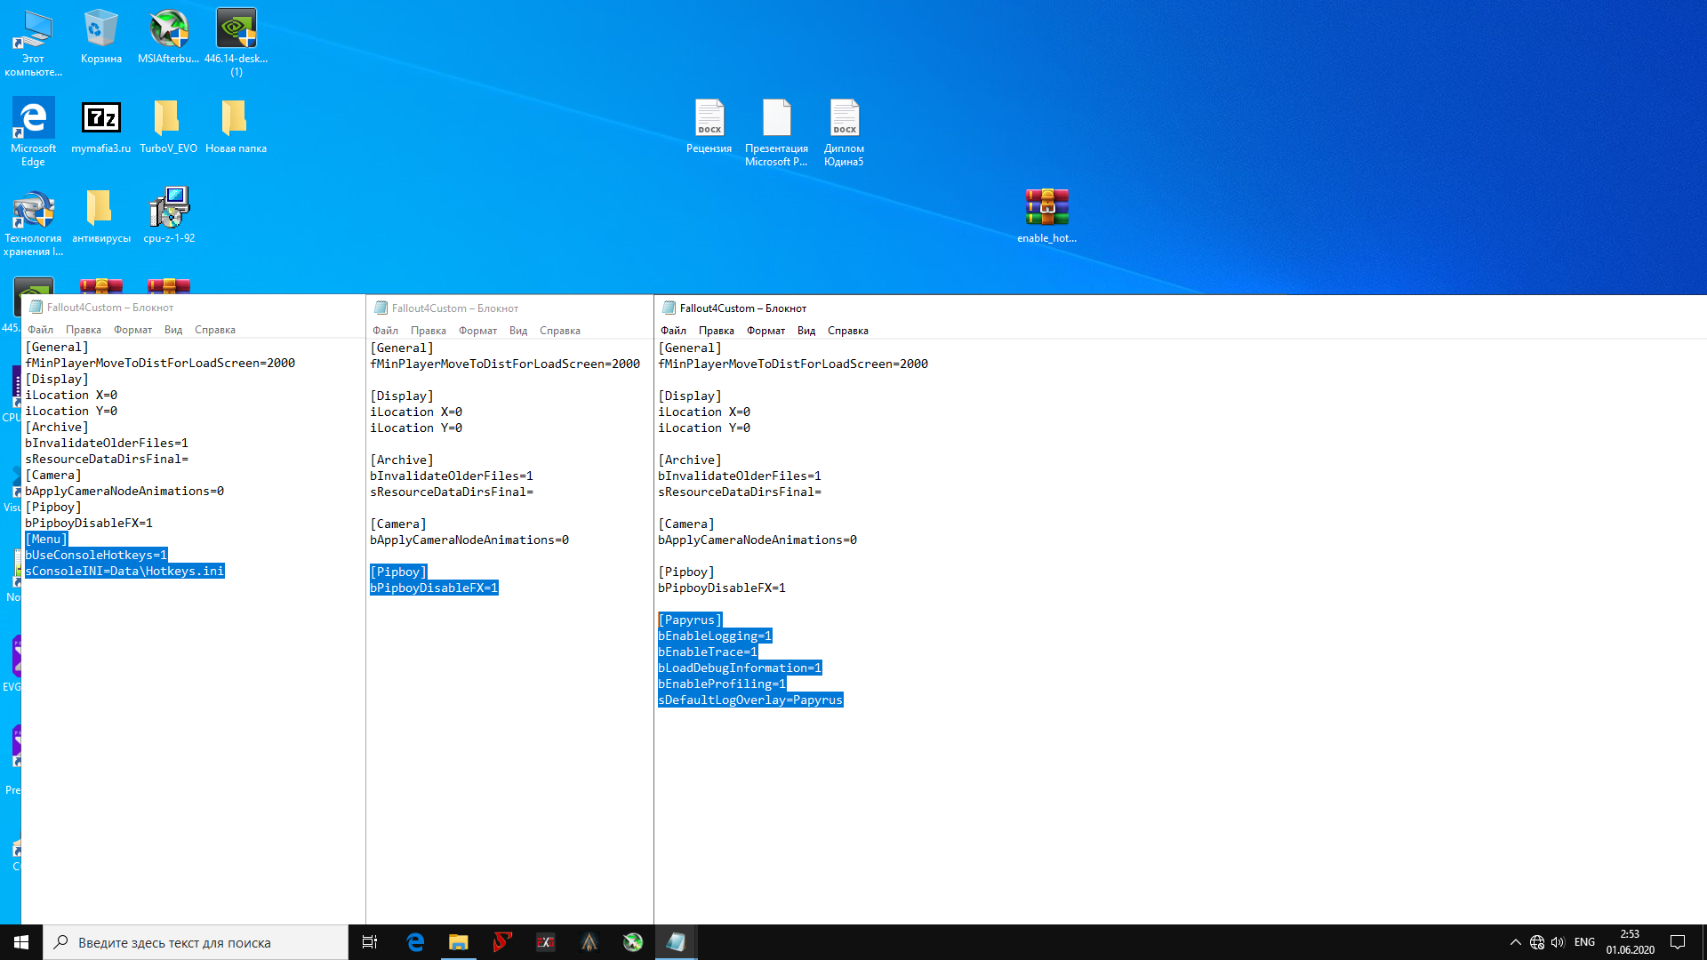
Task: Open the notification center icon
Action: (1678, 942)
